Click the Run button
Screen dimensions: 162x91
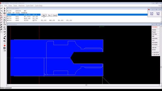click(49, 15)
